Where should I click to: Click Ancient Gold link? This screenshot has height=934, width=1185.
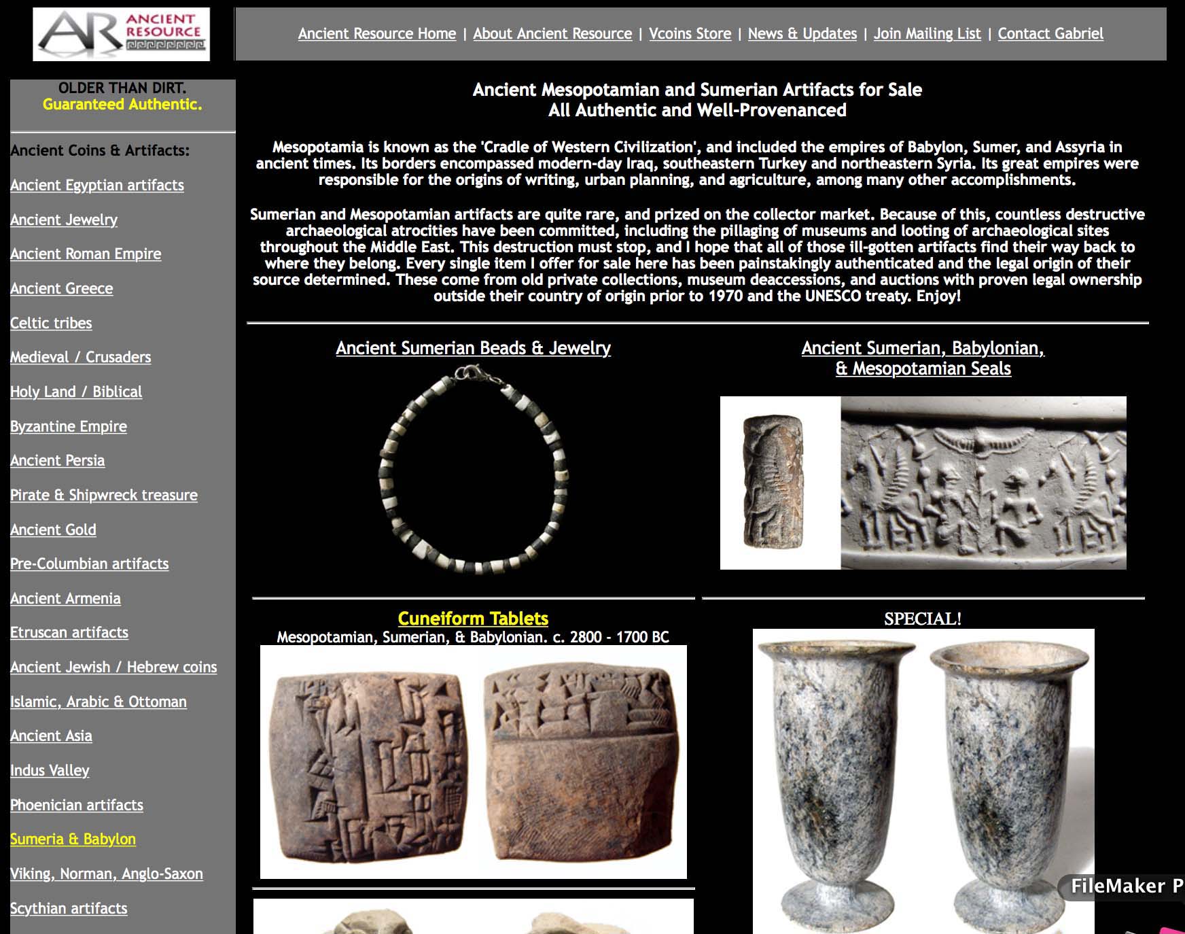(x=53, y=530)
